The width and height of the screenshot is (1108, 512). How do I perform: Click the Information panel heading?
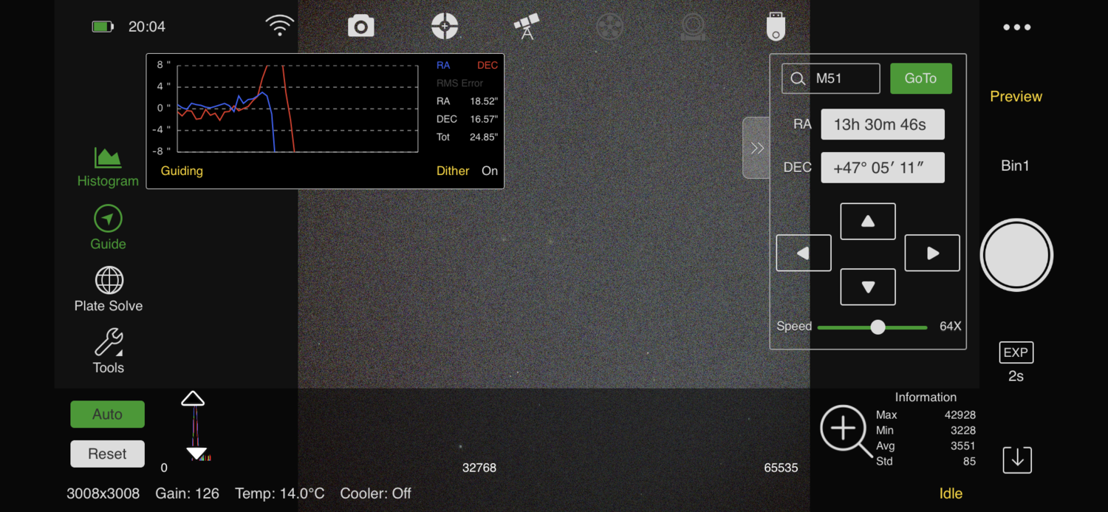[x=926, y=397]
